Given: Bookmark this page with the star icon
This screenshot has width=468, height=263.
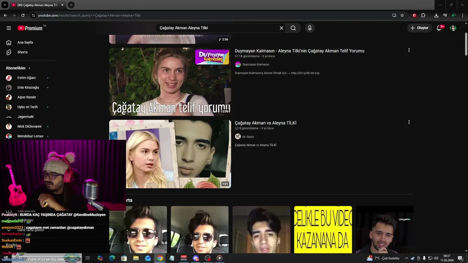Looking at the screenshot, I should pos(402,15).
